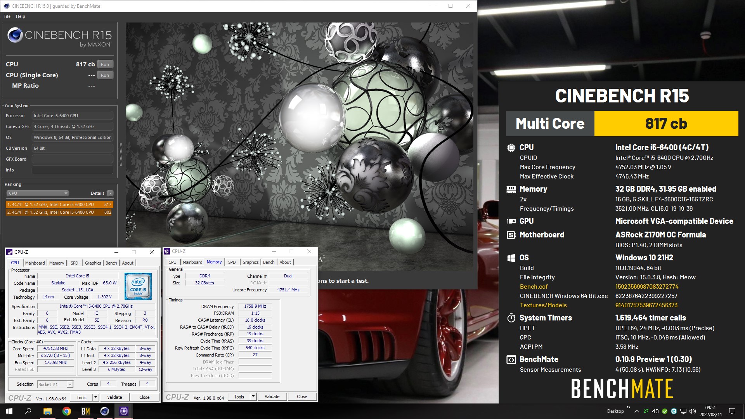Open SPD tab in right CPU-Z
The height and width of the screenshot is (419, 745).
[232, 262]
